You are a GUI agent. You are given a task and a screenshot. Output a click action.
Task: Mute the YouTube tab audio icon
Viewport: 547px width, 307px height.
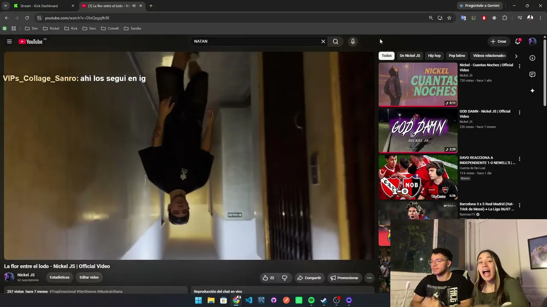click(x=134, y=6)
